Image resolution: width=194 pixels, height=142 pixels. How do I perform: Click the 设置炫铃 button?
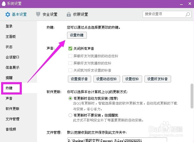pos(132,79)
